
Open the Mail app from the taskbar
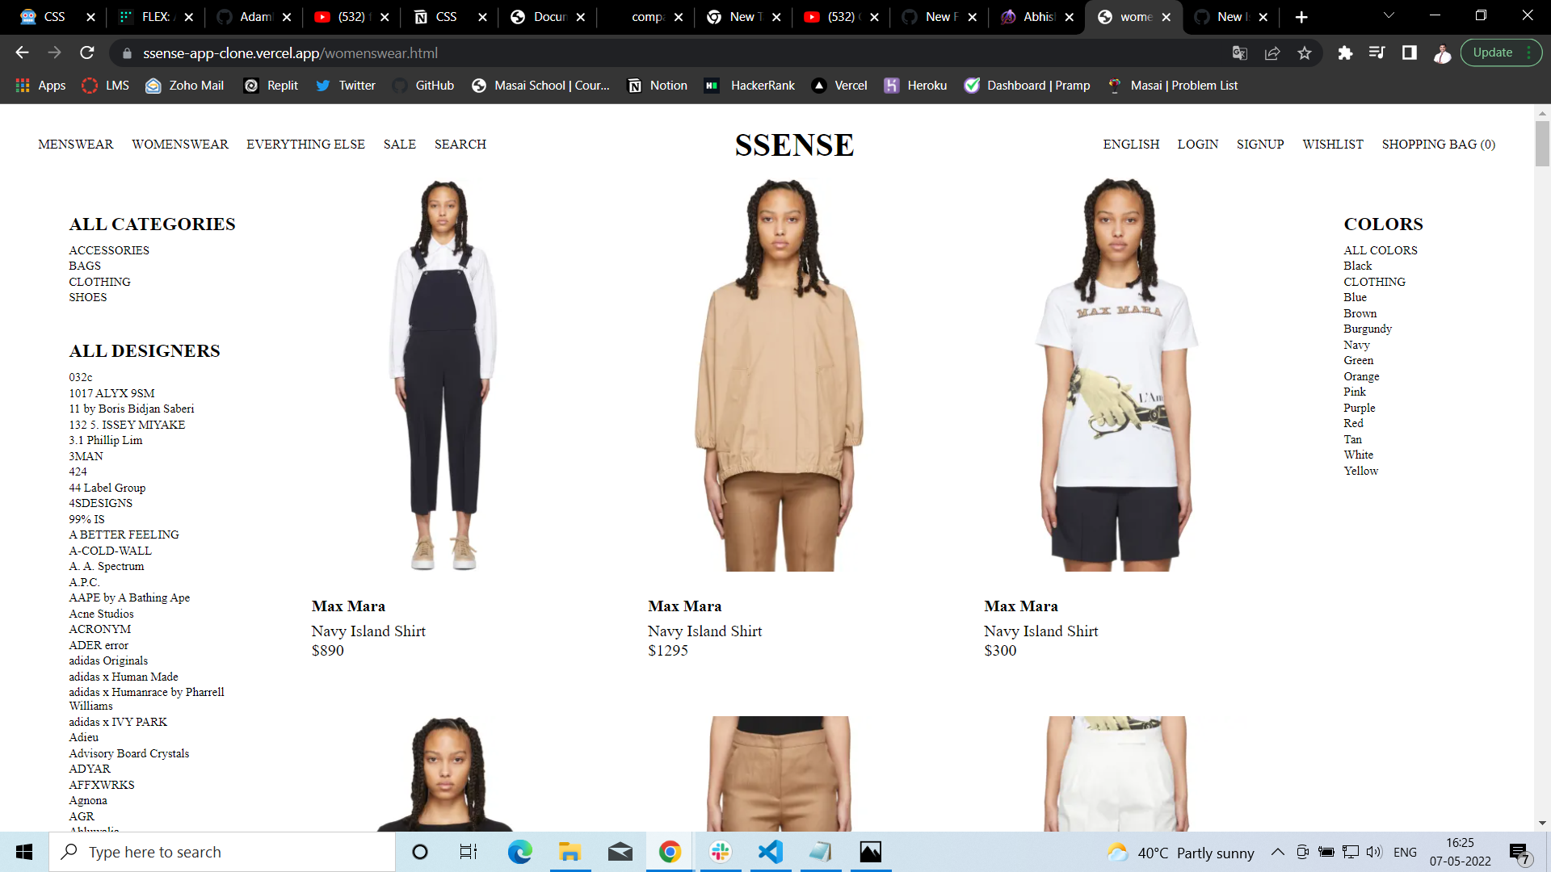(x=620, y=852)
